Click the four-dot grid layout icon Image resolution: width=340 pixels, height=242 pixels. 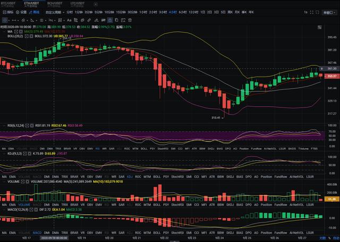point(312,12)
